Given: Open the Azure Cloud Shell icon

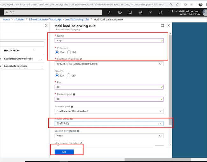Looking at the screenshot, I should (110, 12).
